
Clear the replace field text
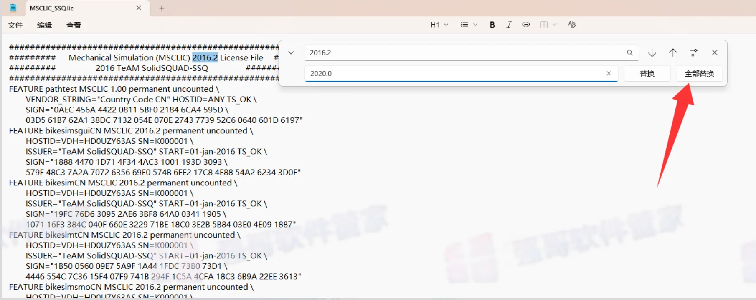pyautogui.click(x=609, y=73)
